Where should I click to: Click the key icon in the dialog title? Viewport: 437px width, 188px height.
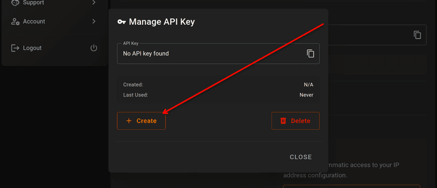[x=121, y=22]
